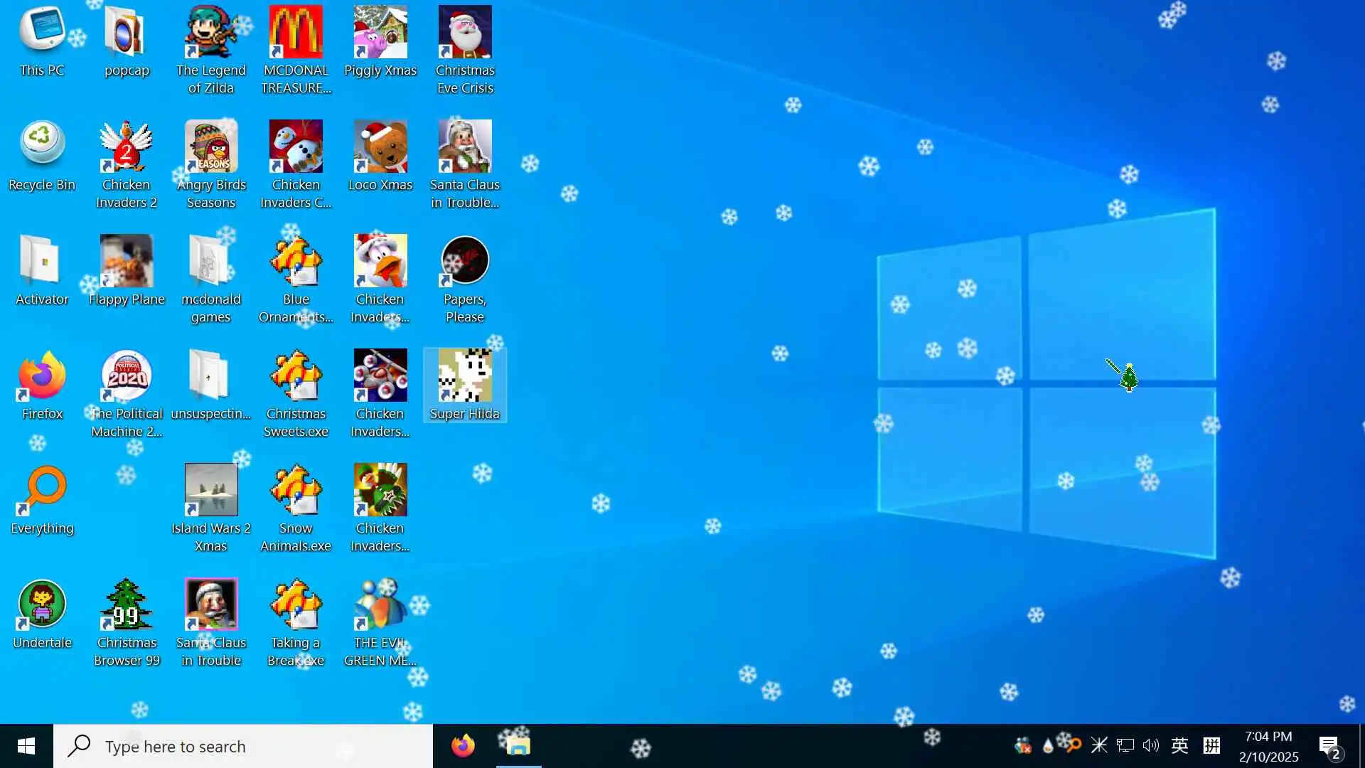The width and height of the screenshot is (1365, 768).
Task: Open Firefox from the taskbar
Action: 463,746
